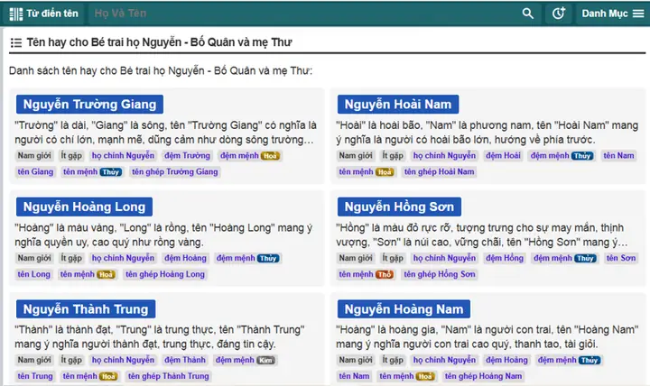Click đệm mệnh Thủy tag under Hồng Sơn
Image resolution: width=650 pixels, height=386 pixels.
click(x=564, y=258)
